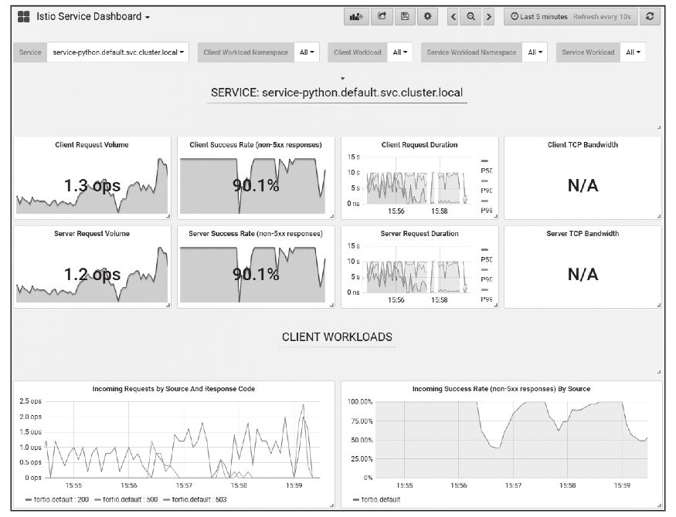Click the Add panel icon
The image size is (676, 517).
tap(356, 16)
